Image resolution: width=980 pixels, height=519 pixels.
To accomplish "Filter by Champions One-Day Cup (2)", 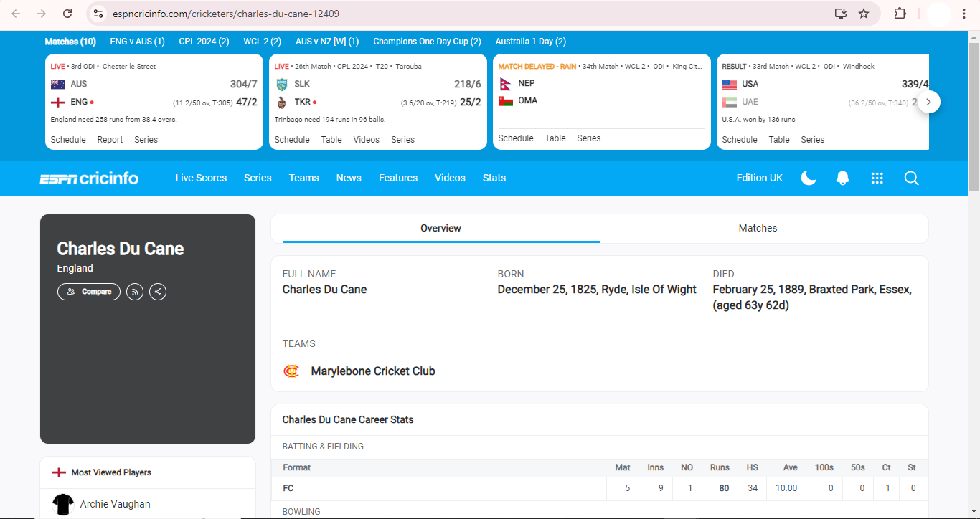I will tap(427, 42).
